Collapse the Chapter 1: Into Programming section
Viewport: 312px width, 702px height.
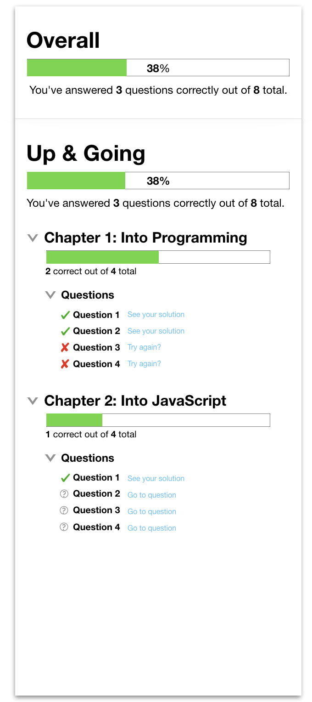[32, 238]
